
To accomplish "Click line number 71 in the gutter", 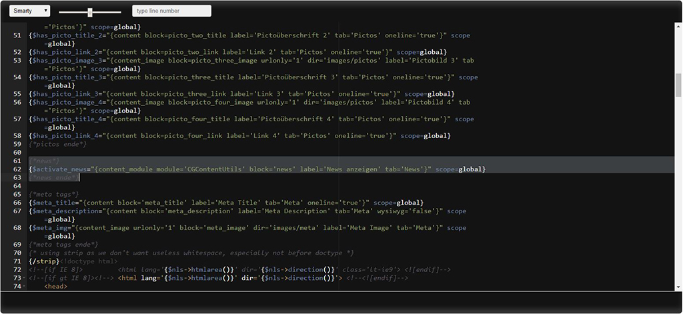I will [x=17, y=261].
